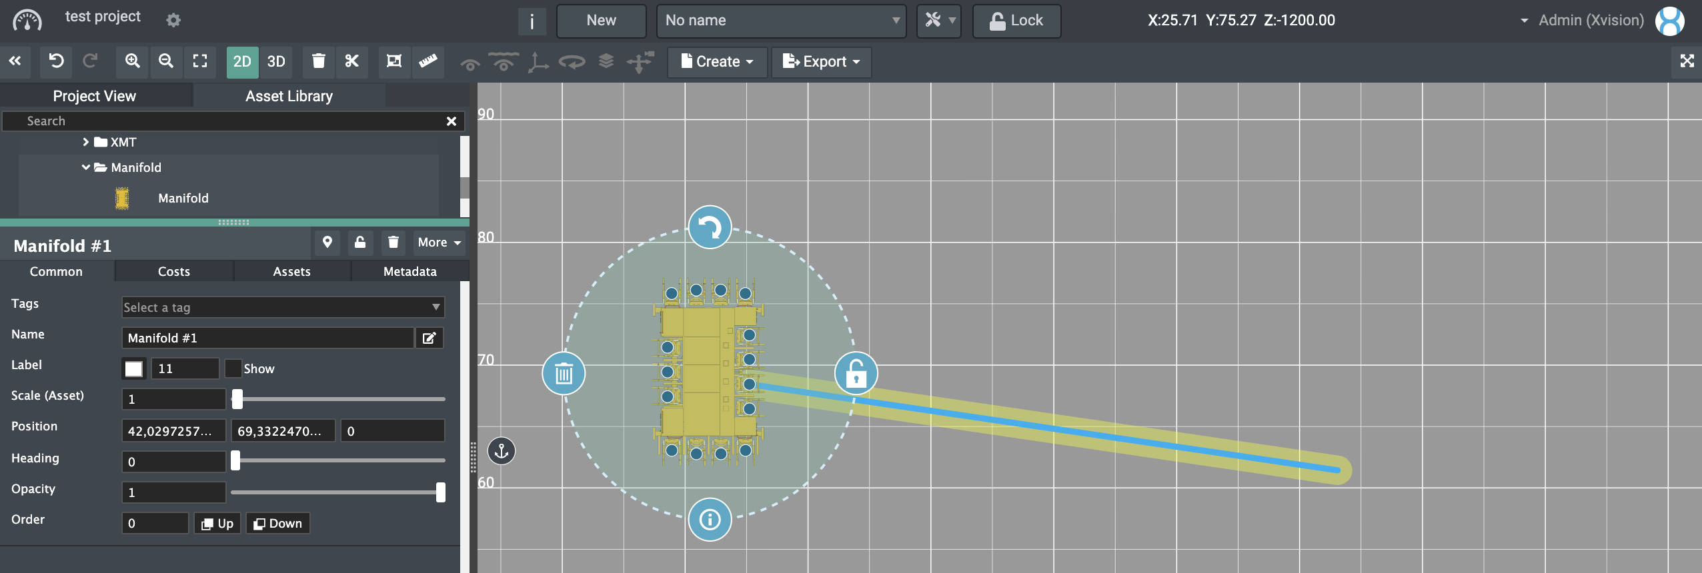Delete Manifold #1 via panel trash icon
The height and width of the screenshot is (573, 1702).
pos(393,243)
